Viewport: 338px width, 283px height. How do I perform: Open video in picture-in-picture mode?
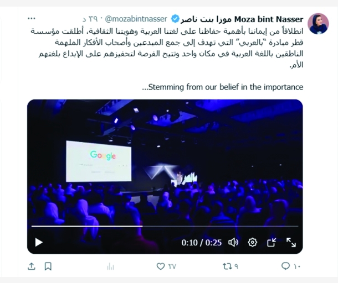(272, 242)
